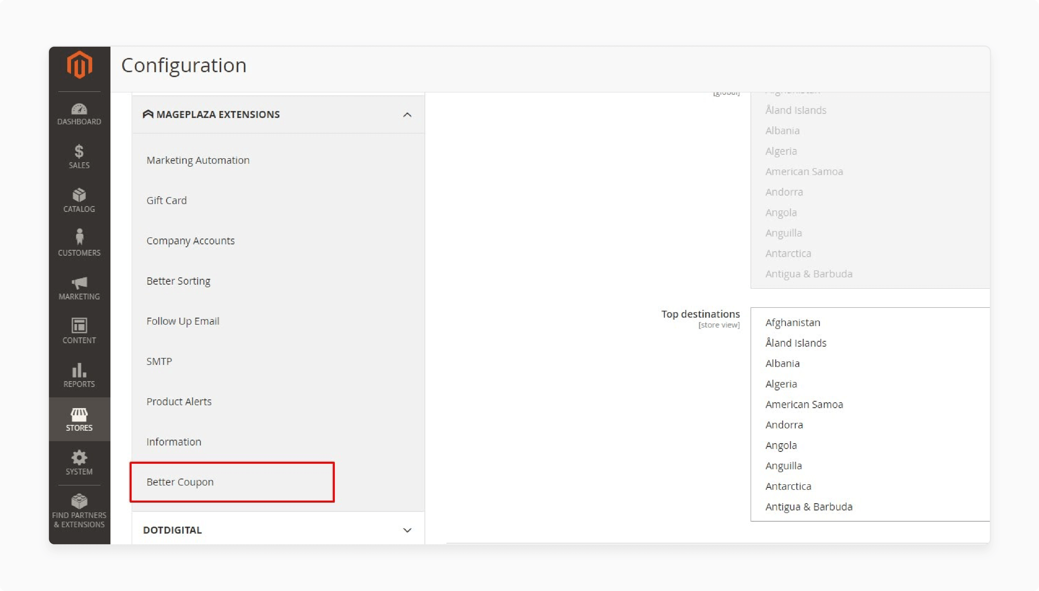
Task: Select Antarctica in Top destinations list
Action: tap(788, 486)
